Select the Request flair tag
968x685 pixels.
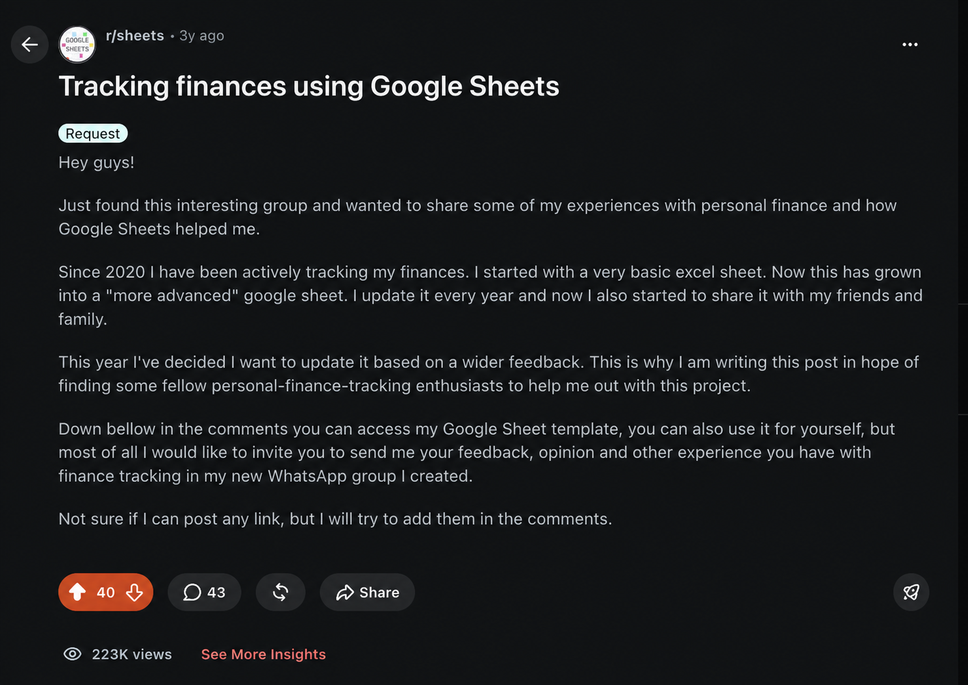click(93, 133)
